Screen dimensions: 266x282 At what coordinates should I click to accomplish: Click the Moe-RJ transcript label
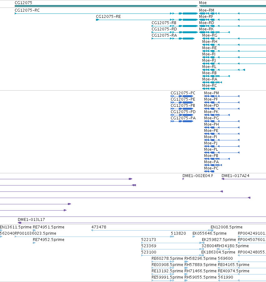coord(209,60)
